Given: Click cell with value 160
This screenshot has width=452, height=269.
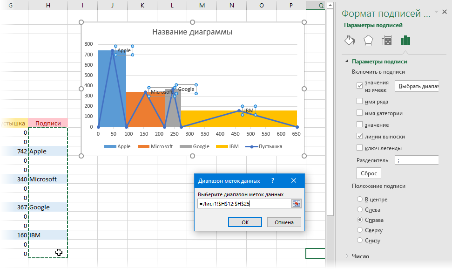Looking at the screenshot, I should tap(15, 235).
